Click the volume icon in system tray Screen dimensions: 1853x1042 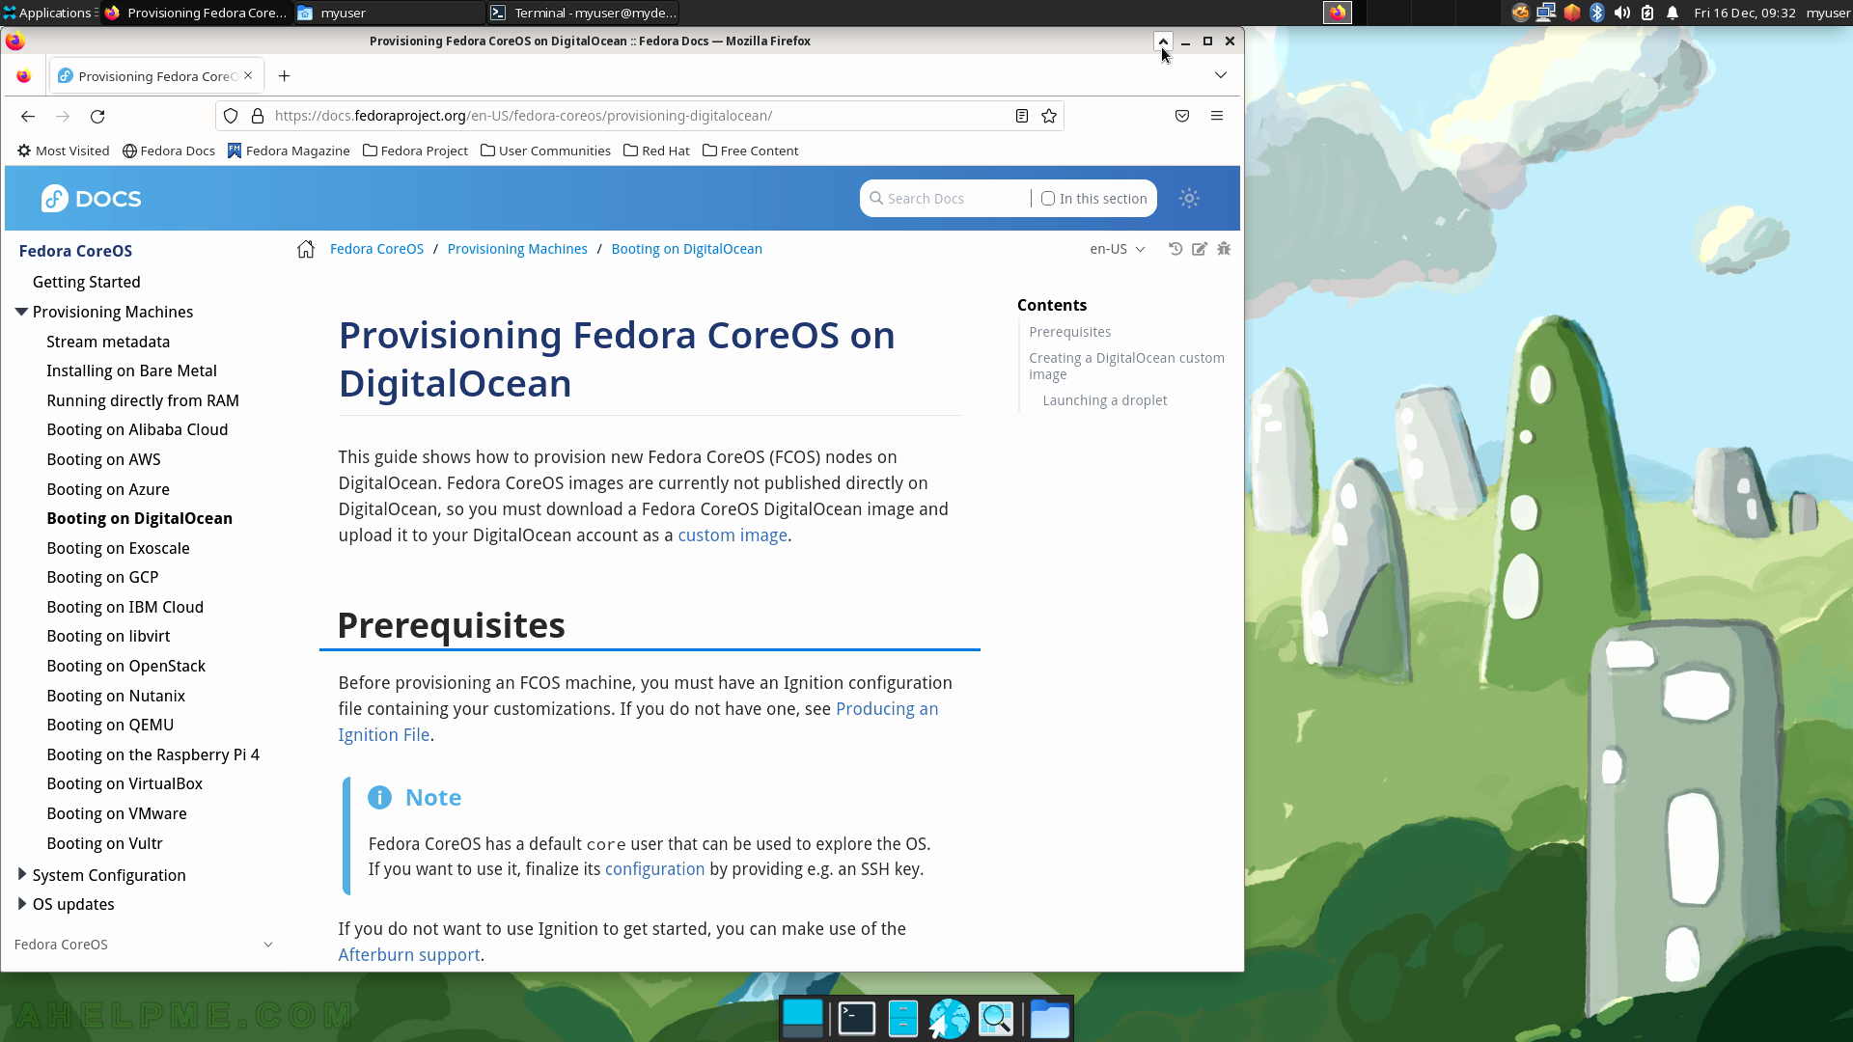click(1621, 13)
